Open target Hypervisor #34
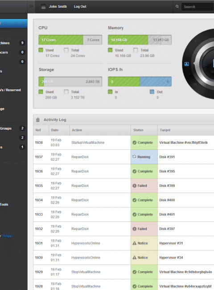The width and height of the screenshot is (214, 290). 171,257
